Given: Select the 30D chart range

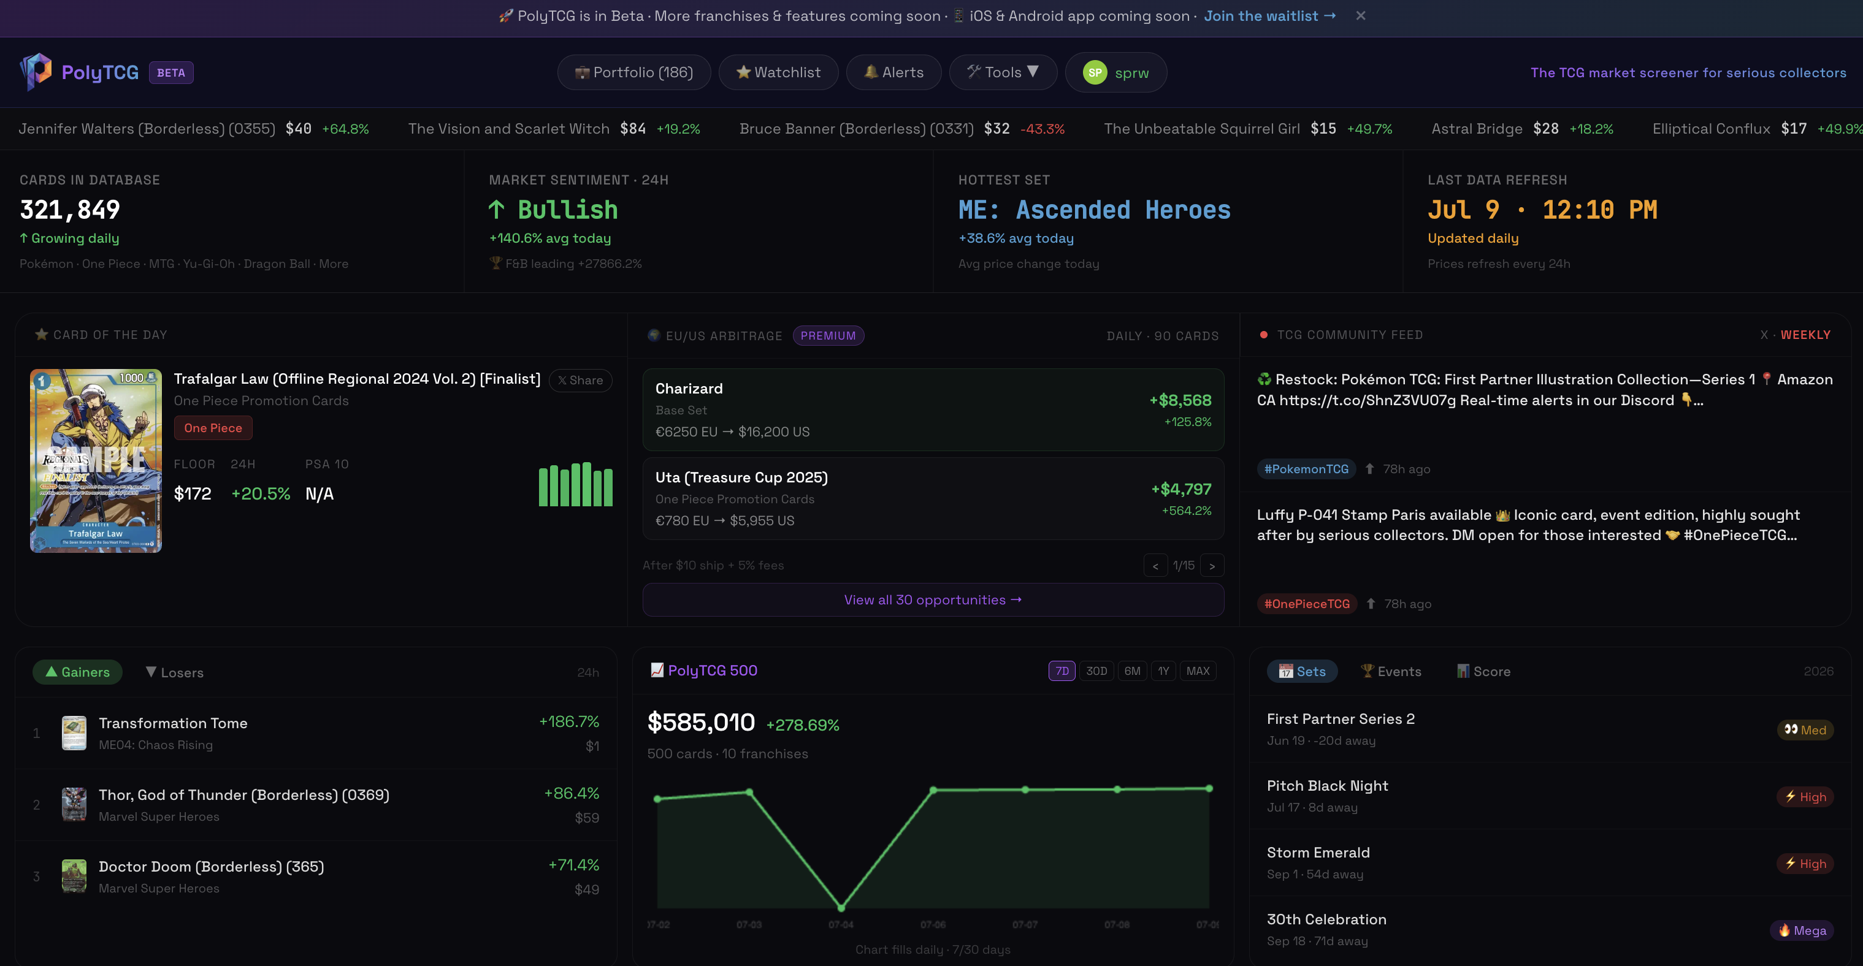Looking at the screenshot, I should tap(1096, 671).
